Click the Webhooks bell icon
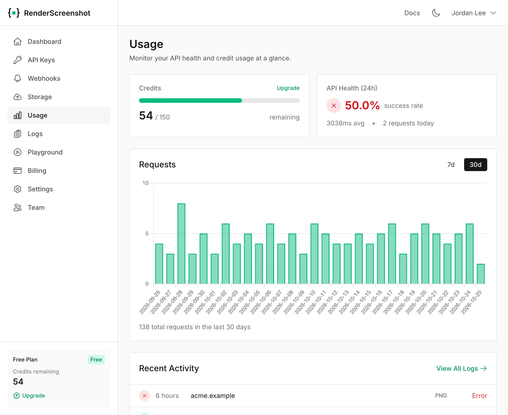The image size is (508, 415). tap(17, 78)
